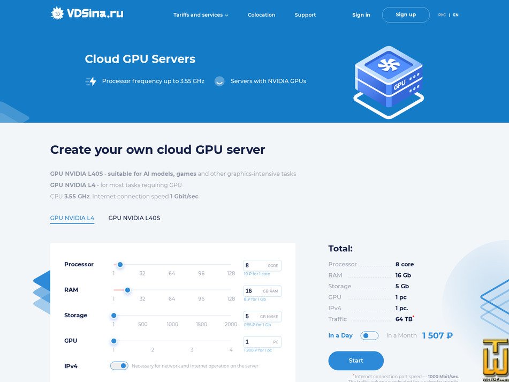Click the '8 core' total value
The image size is (509, 382).
click(x=405, y=265)
